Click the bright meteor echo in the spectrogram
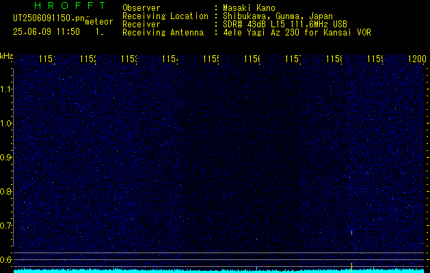This screenshot has height=273, width=430. coord(351,233)
